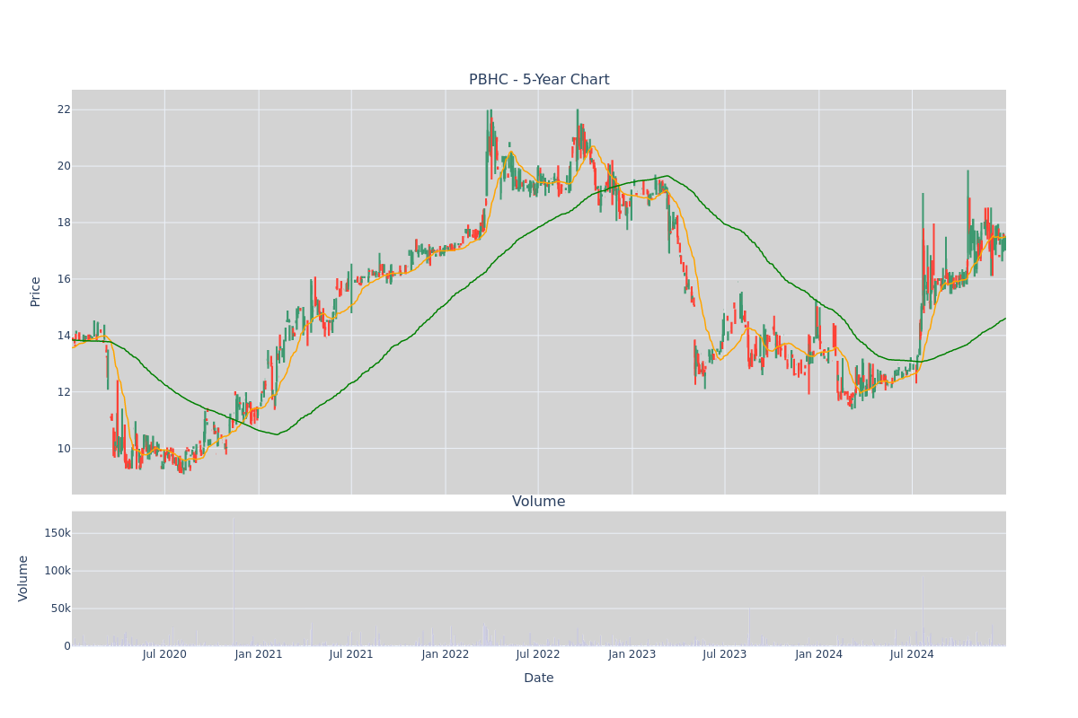Select the price tick label "16"
The image size is (1078, 718).
(x=64, y=279)
